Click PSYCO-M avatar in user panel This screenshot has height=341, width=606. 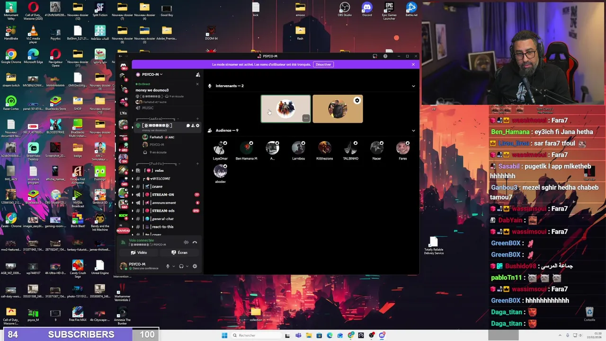124,266
